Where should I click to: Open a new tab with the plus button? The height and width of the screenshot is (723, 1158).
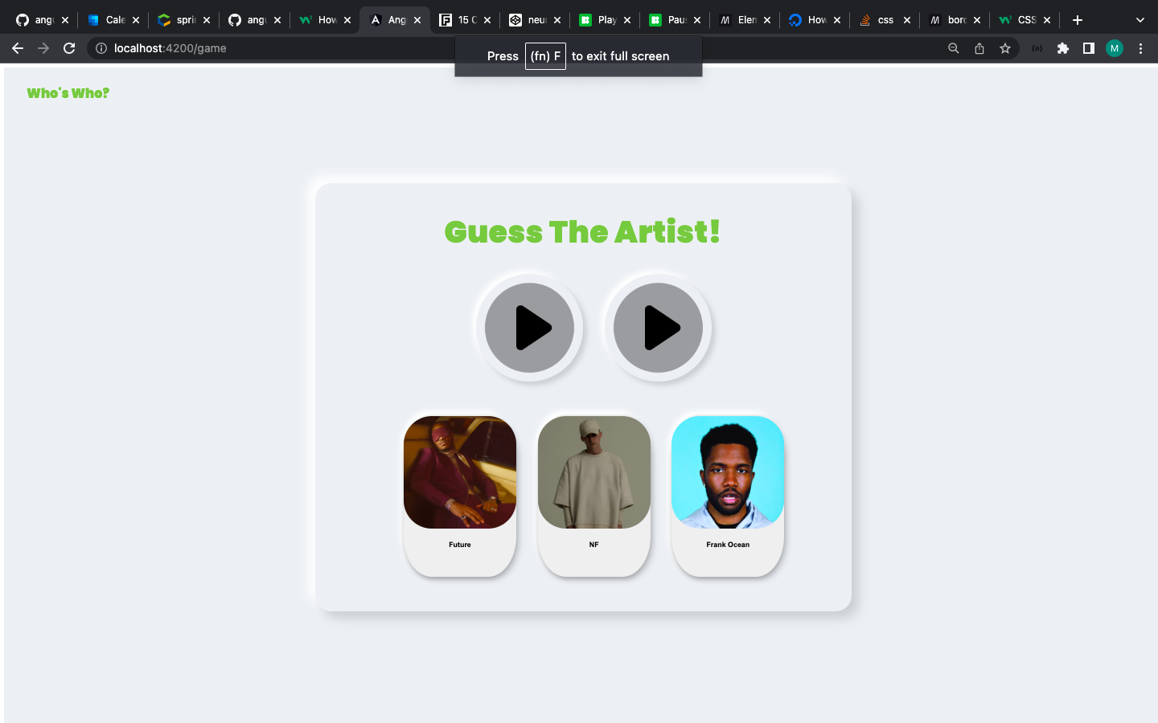(1078, 20)
